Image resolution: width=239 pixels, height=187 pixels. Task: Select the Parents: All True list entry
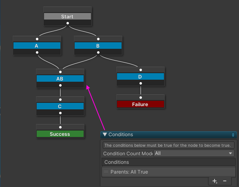click(168, 172)
